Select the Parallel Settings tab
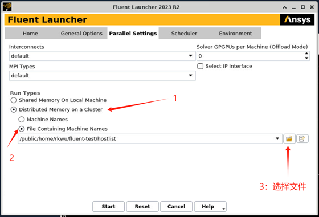Screen dimensions: 319x217 [x=133, y=34]
